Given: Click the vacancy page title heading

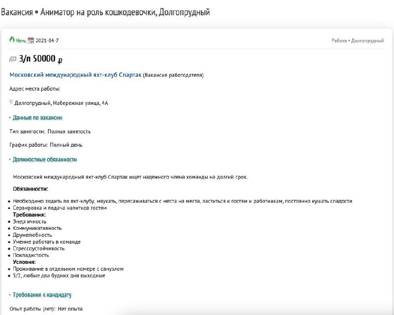Looking at the screenshot, I should coord(105,12).
